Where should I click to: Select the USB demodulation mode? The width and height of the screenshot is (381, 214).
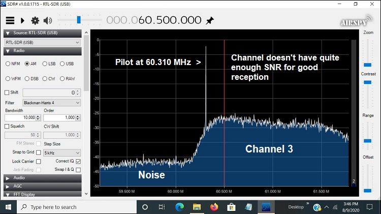tap(62, 64)
